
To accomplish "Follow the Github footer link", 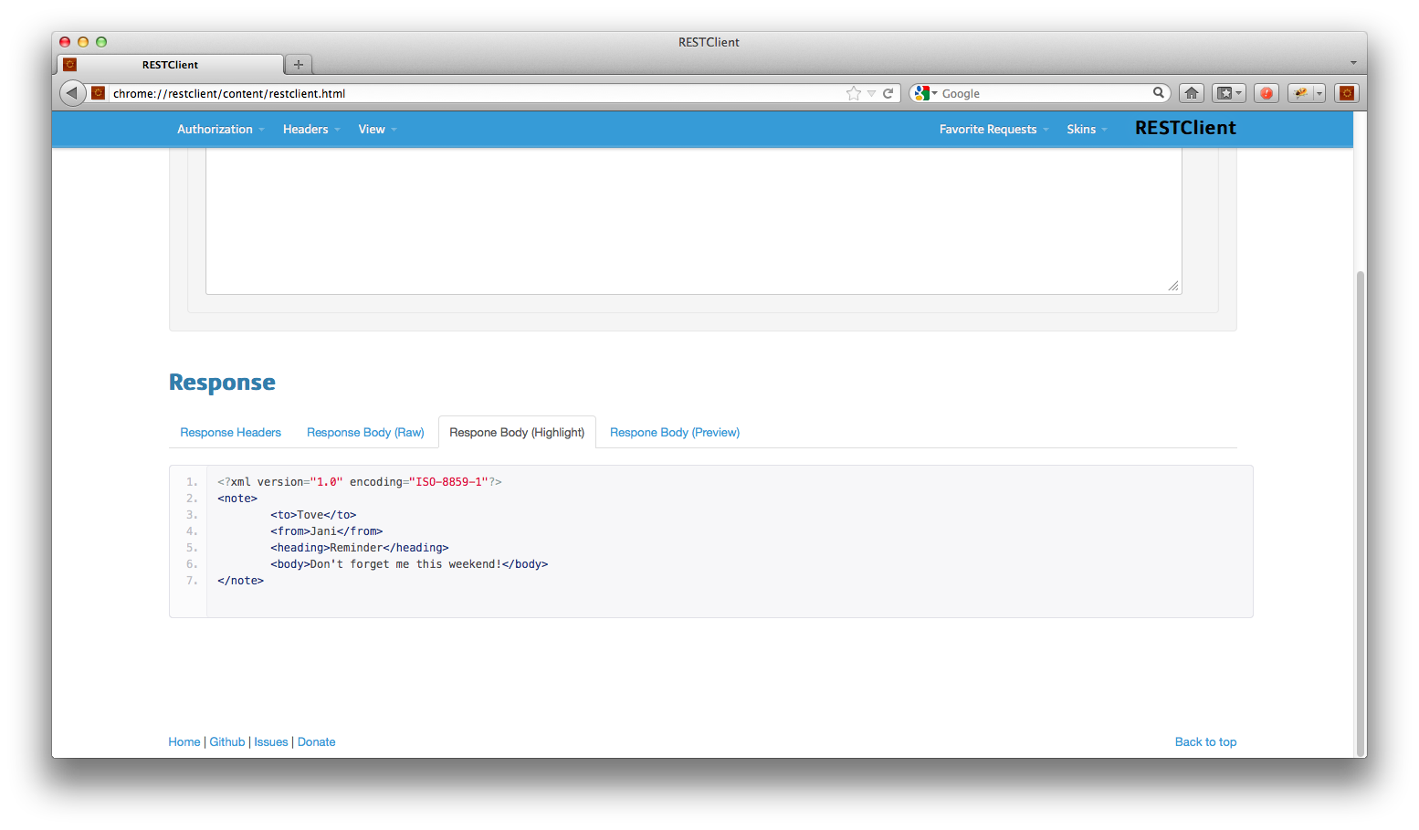I will coord(227,742).
